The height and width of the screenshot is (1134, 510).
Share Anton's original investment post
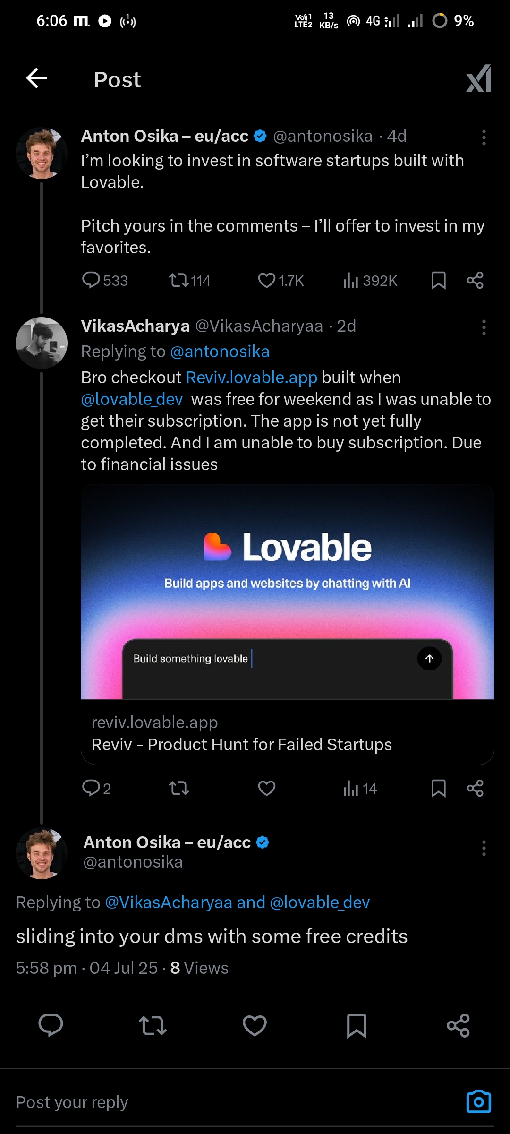click(475, 281)
